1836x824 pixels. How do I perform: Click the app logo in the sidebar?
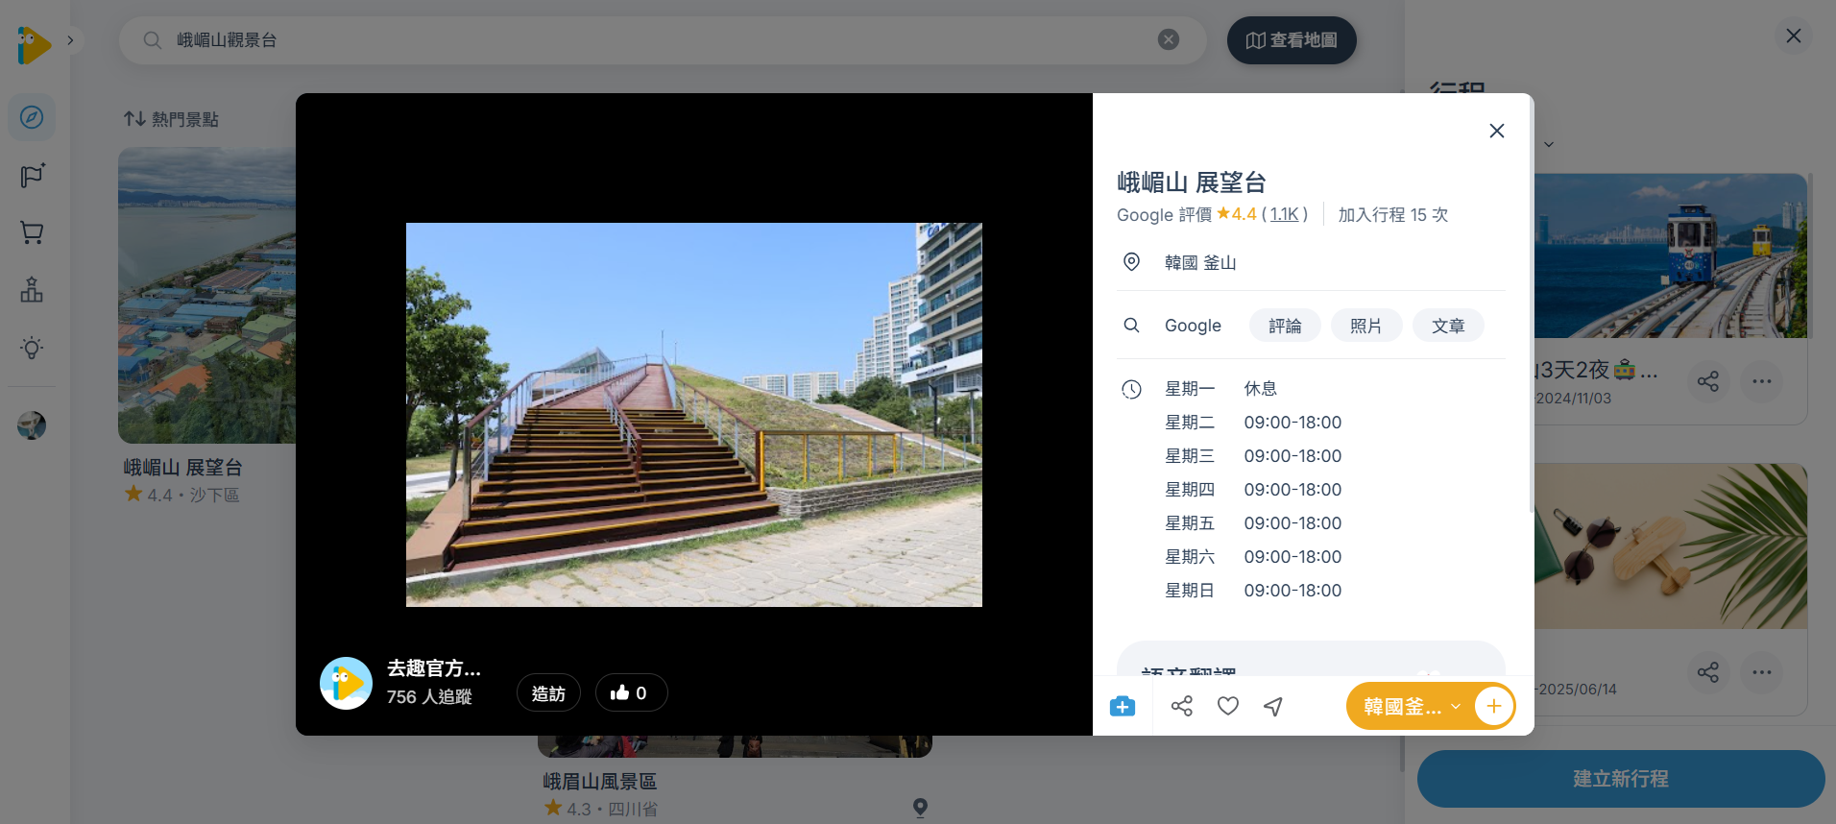[x=34, y=44]
